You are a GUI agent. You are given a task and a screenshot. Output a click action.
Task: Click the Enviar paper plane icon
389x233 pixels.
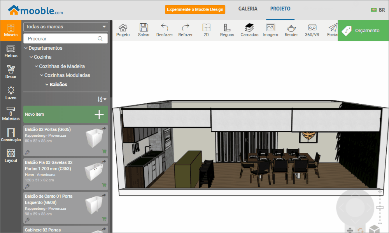point(333,30)
